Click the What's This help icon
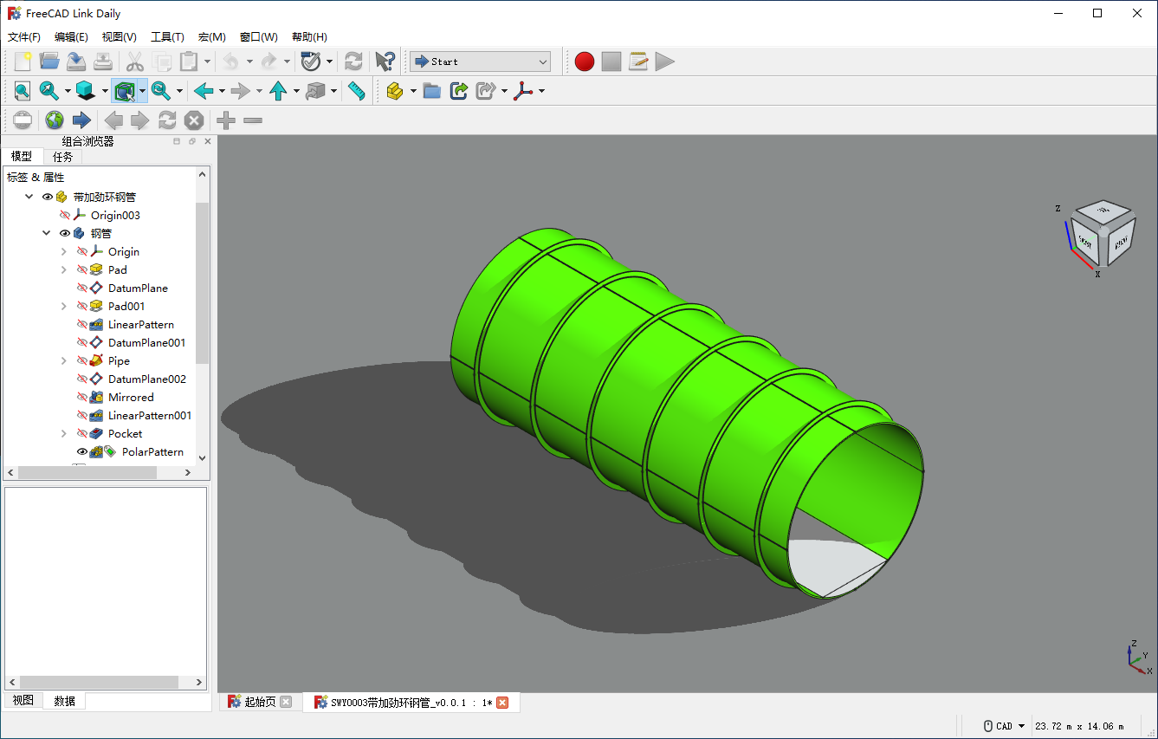1158x739 pixels. pyautogui.click(x=385, y=62)
